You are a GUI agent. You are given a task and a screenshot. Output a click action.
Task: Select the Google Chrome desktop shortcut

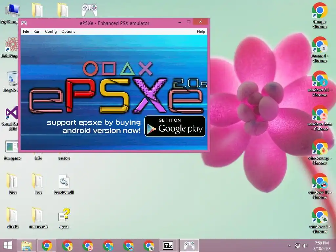tap(320, 15)
